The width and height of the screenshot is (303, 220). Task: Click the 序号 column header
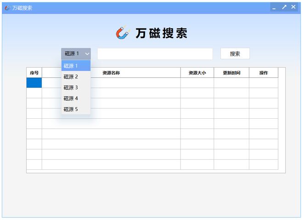pyautogui.click(x=34, y=73)
